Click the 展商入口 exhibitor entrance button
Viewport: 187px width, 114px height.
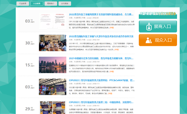point(158,26)
